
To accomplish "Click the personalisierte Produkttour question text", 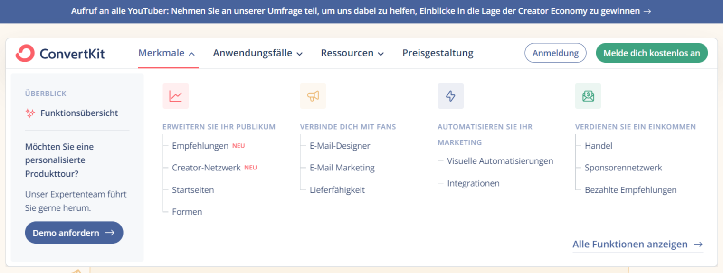I will tap(59, 160).
